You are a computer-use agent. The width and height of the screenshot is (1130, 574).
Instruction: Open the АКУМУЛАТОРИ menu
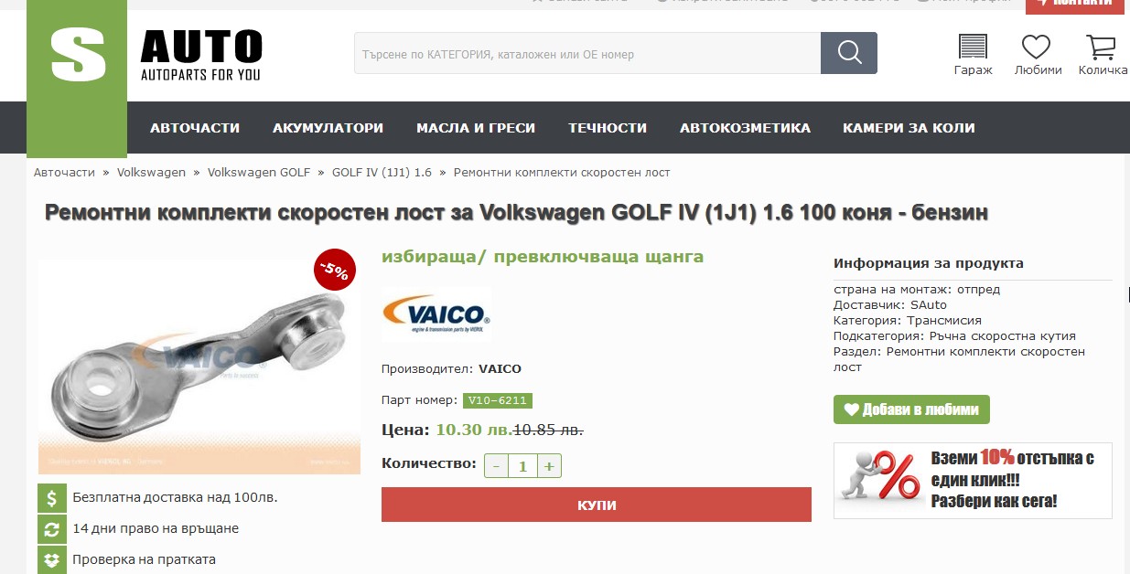(x=328, y=128)
